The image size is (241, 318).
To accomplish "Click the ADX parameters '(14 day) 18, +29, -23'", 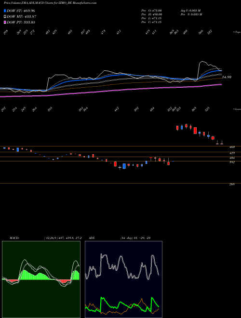I will 135,238.
